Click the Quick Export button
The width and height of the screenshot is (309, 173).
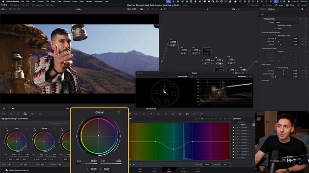click(253, 5)
